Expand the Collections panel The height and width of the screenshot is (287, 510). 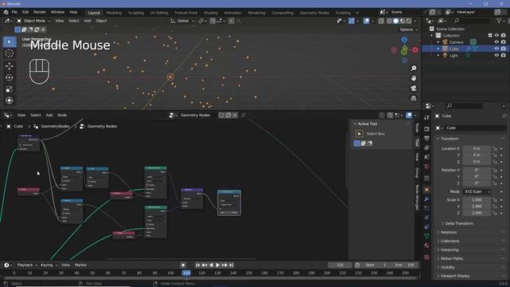coord(449,241)
